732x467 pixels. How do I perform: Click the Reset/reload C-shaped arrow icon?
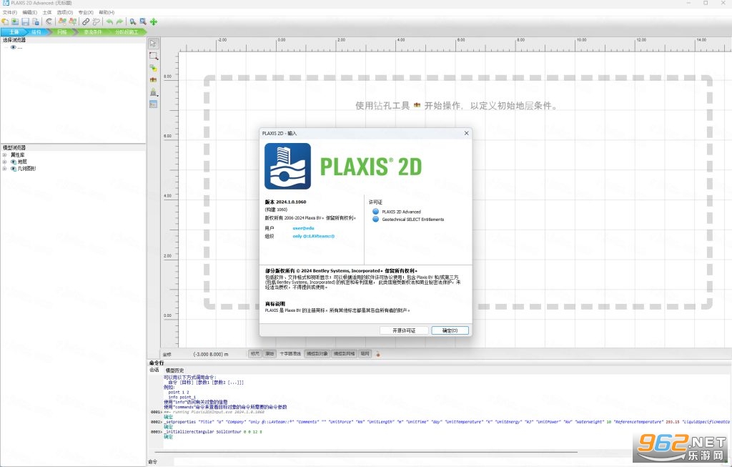point(49,21)
